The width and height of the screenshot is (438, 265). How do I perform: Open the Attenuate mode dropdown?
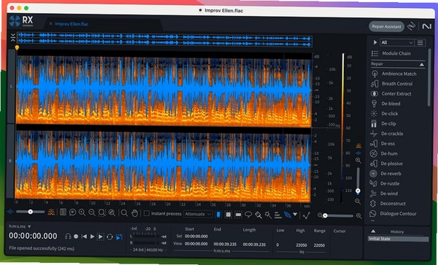(198, 214)
